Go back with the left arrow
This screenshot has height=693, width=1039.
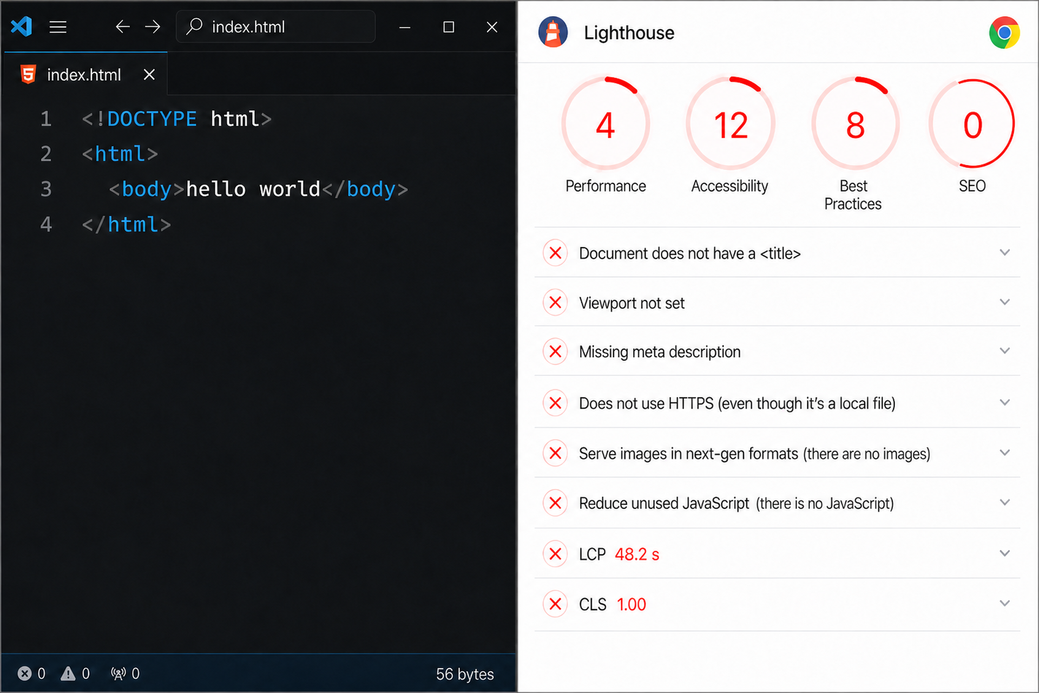(123, 27)
